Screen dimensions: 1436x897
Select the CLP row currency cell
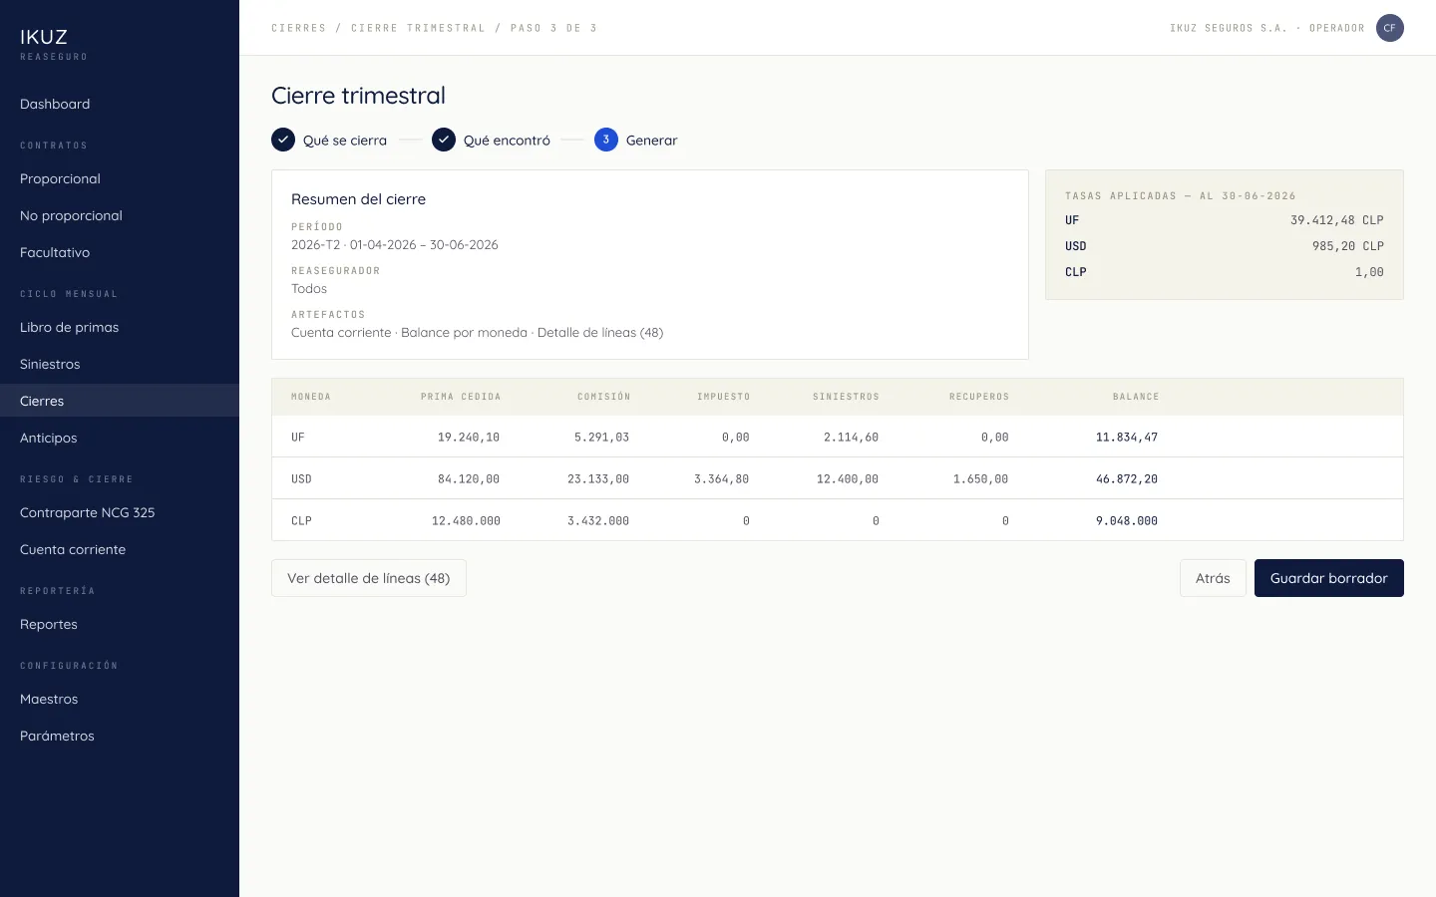pyautogui.click(x=301, y=521)
